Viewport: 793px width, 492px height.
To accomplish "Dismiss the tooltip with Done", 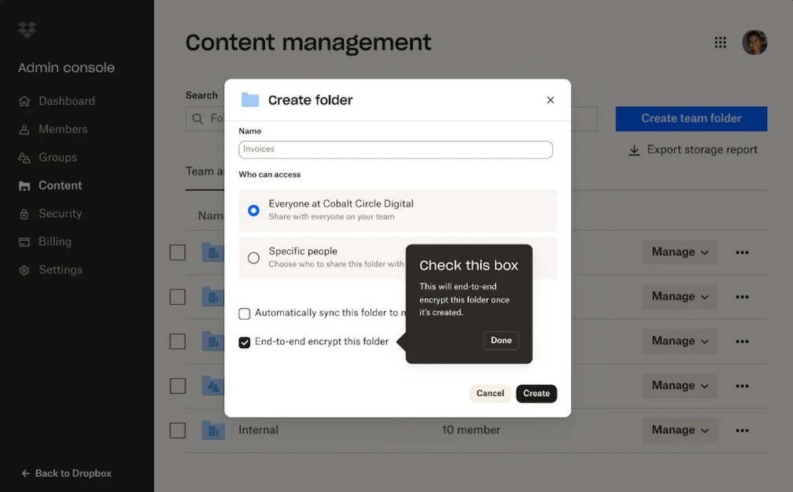I will (x=501, y=340).
